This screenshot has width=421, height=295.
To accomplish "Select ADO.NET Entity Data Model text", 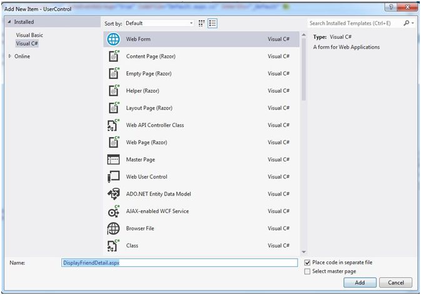I will [x=158, y=194].
